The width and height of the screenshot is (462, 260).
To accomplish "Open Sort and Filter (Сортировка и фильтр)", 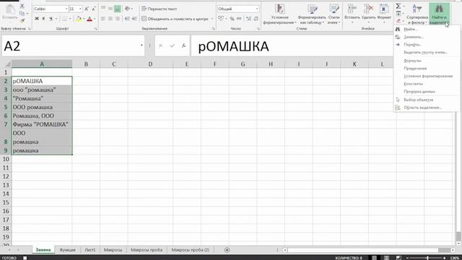I will click(417, 14).
